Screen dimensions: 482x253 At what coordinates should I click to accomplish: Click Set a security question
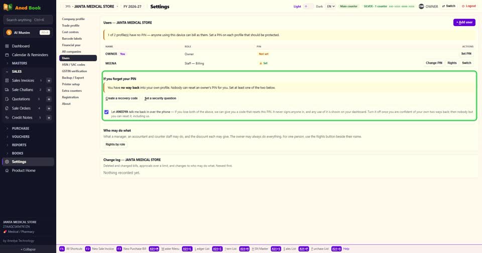pyautogui.click(x=160, y=98)
